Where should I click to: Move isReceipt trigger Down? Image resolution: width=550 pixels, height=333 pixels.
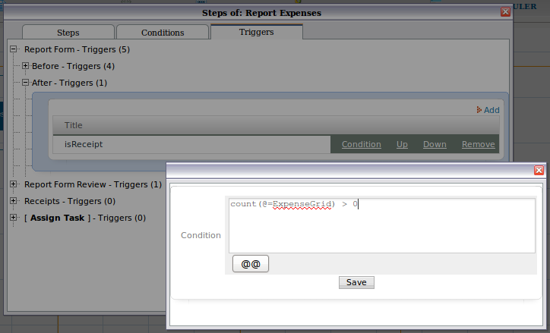coord(435,144)
